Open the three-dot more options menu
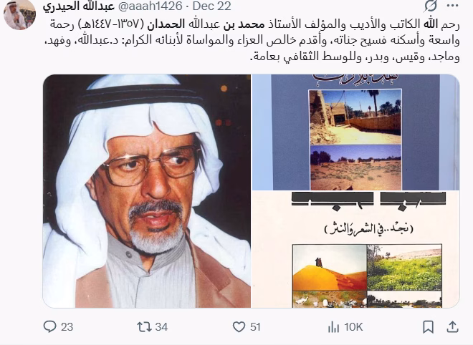The height and width of the screenshot is (345, 473). pyautogui.click(x=452, y=6)
